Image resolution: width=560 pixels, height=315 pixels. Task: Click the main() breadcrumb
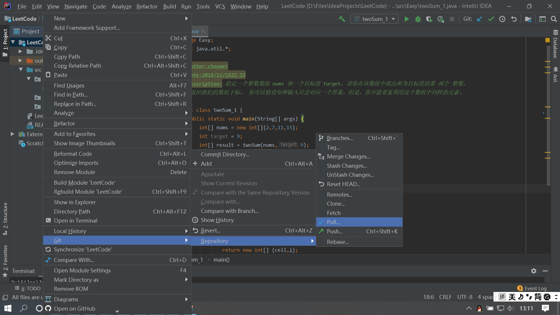point(221,260)
